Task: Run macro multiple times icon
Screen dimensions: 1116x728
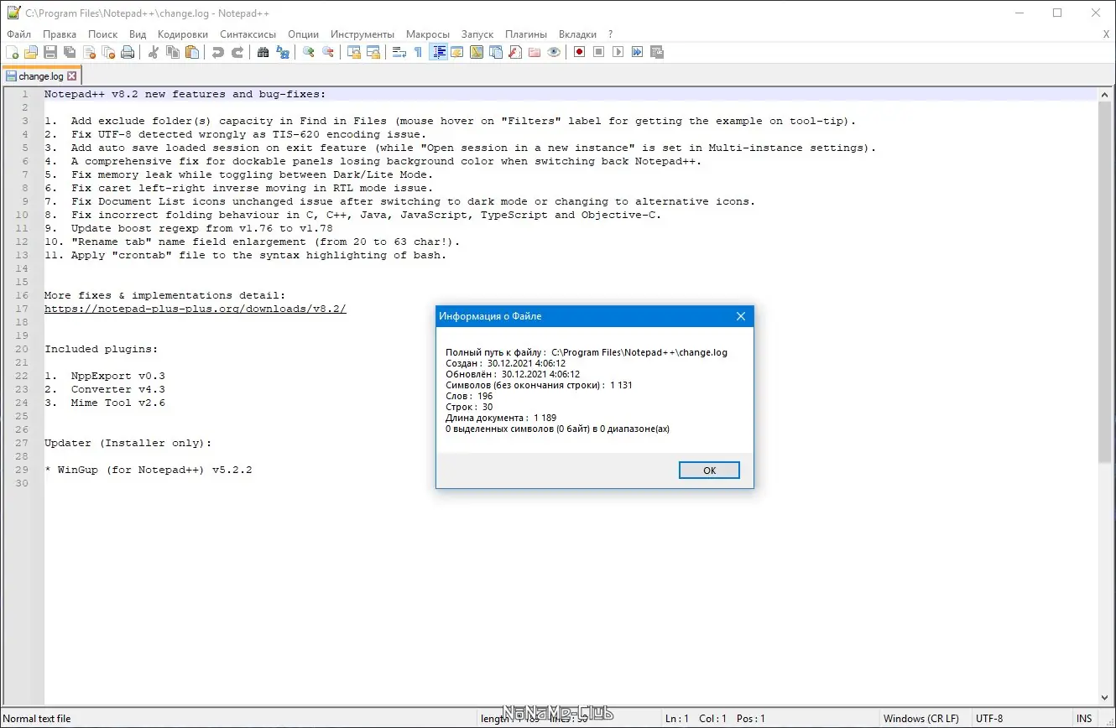Action: [x=637, y=52]
